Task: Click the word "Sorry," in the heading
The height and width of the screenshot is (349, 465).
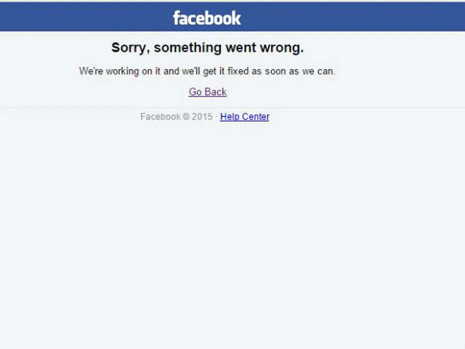Action: tap(130, 48)
